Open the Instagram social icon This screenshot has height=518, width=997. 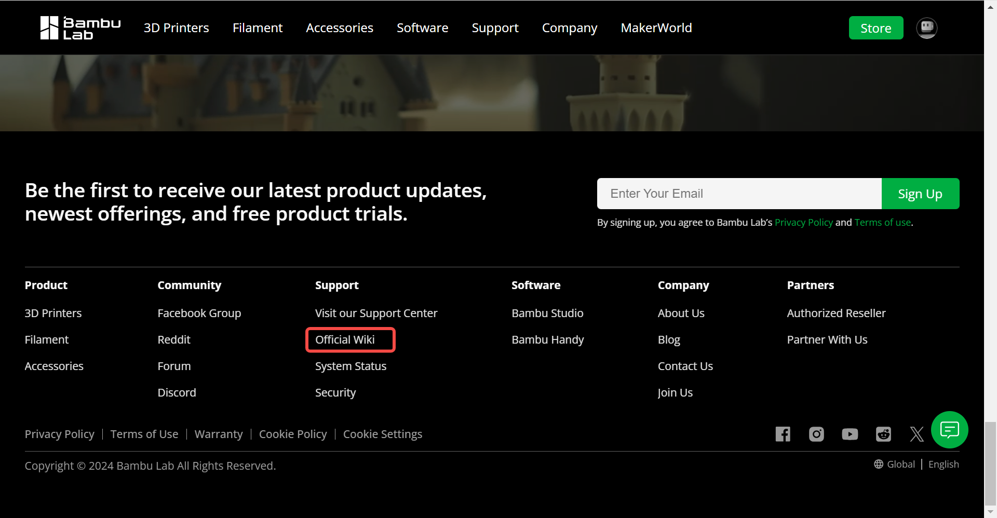click(816, 434)
